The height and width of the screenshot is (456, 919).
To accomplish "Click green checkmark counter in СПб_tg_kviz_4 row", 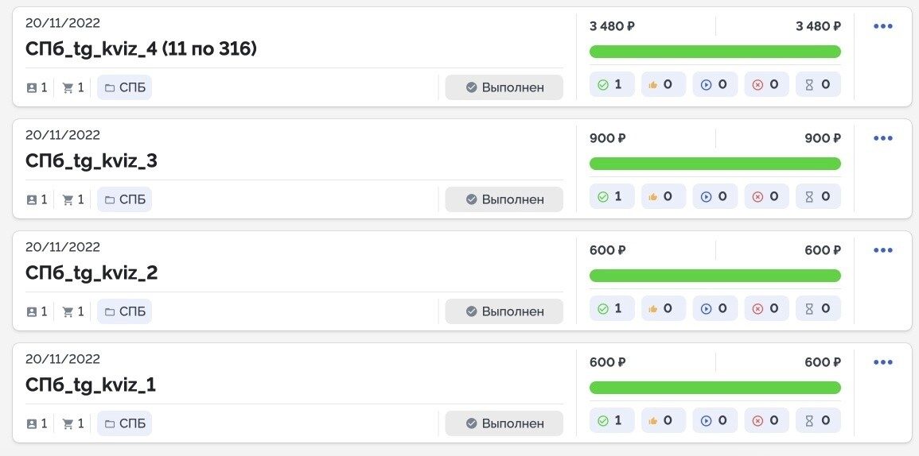I will tap(612, 85).
